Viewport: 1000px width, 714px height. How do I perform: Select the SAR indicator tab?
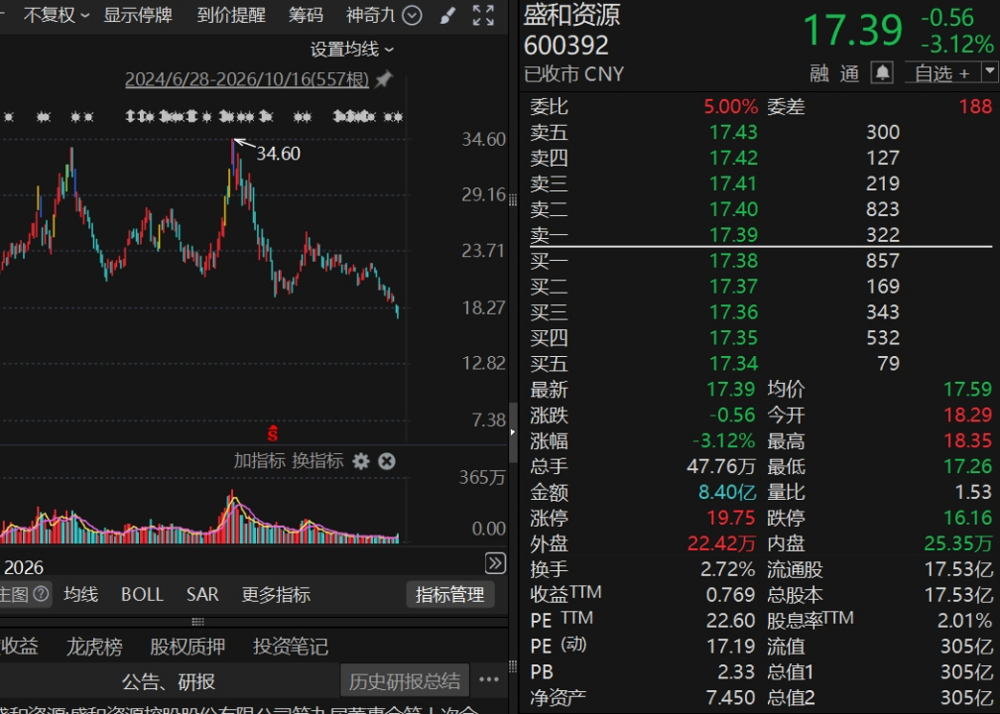[202, 595]
